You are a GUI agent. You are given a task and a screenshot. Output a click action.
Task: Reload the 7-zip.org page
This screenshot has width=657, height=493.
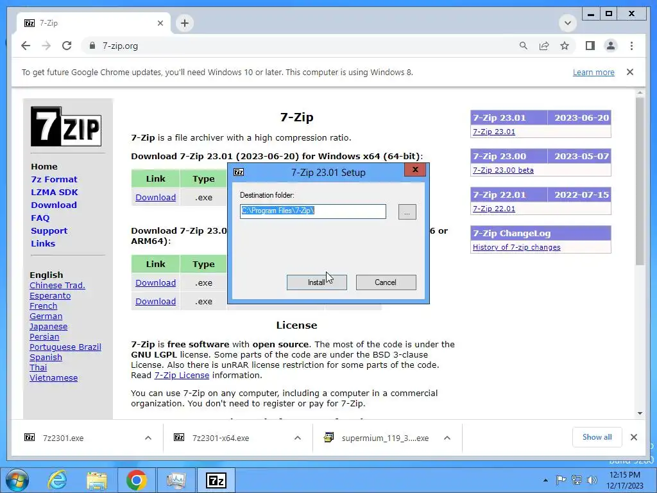(x=67, y=46)
